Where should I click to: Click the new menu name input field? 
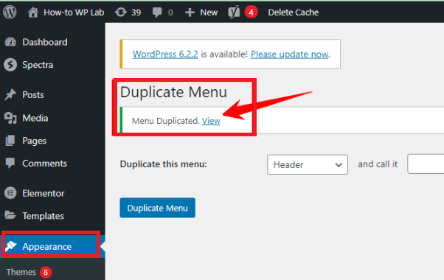point(426,164)
